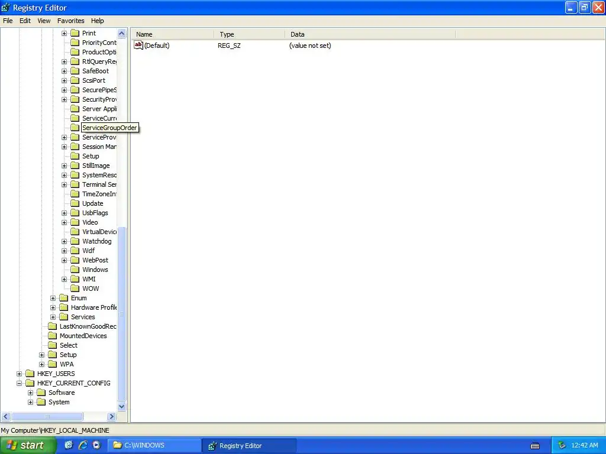Image resolution: width=606 pixels, height=454 pixels.
Task: Click the ProductOptions folder icon
Action: click(x=75, y=52)
